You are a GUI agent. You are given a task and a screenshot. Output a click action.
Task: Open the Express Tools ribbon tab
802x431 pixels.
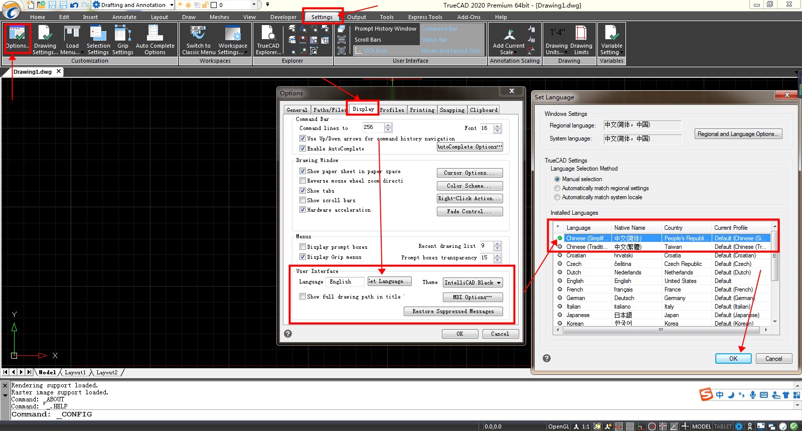coord(425,17)
